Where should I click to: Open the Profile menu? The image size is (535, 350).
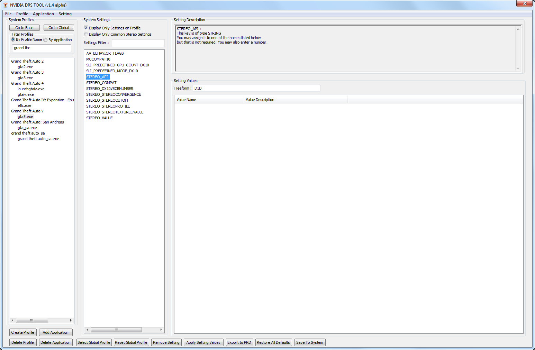tap(22, 14)
